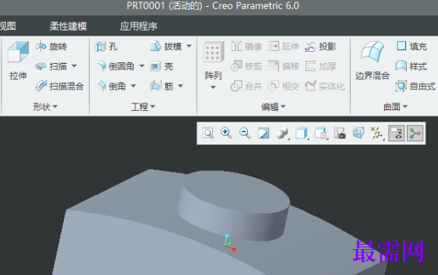Expand the Sweep (扫描) dropdown arrow
The height and width of the screenshot is (275, 438).
(75, 66)
